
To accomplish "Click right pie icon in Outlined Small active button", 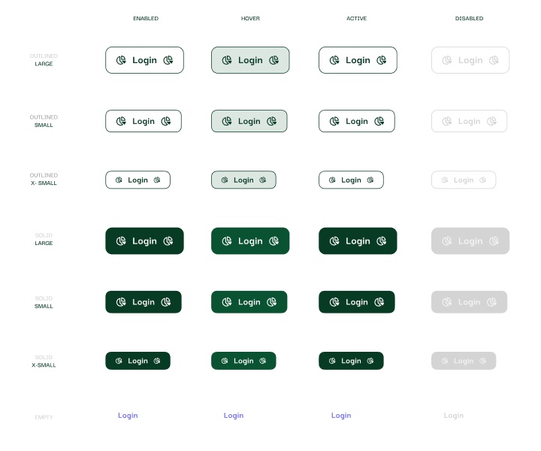I will (379, 121).
